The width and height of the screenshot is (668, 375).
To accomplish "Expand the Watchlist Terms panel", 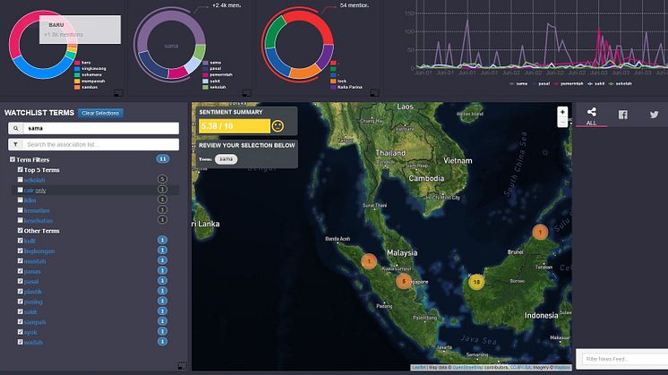I will tap(182, 366).
